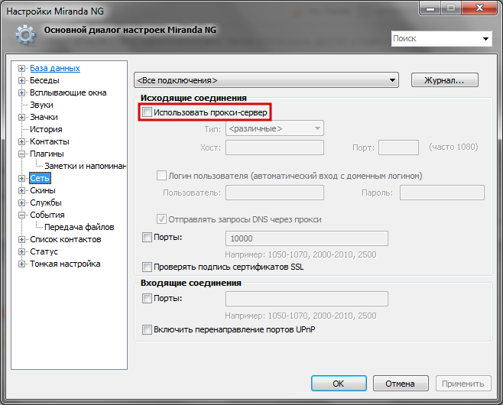Image resolution: width=503 pixels, height=405 pixels.
Task: Select 'Всплывающие окна' tree item
Action: click(x=68, y=92)
